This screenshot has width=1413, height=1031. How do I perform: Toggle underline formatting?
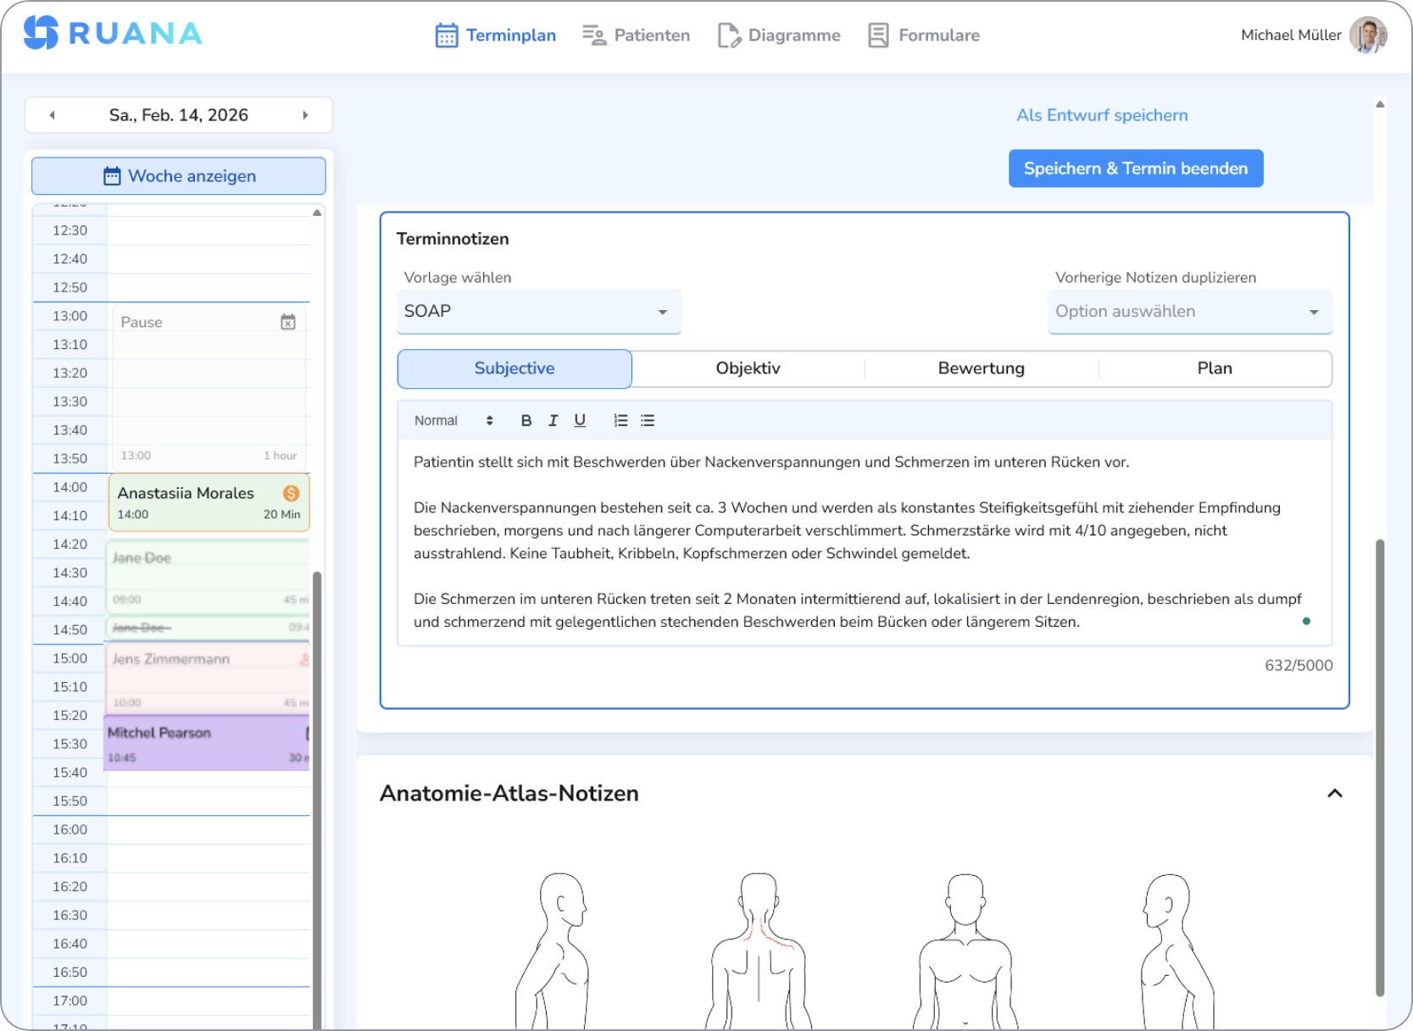point(580,419)
